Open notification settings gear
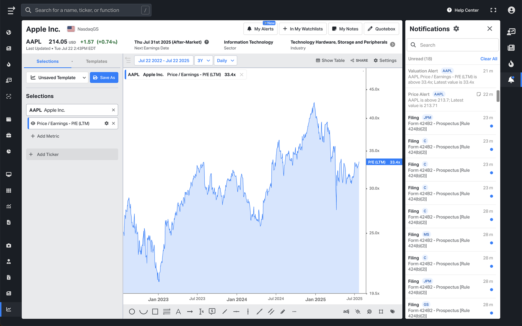This screenshot has width=522, height=326. [456, 29]
